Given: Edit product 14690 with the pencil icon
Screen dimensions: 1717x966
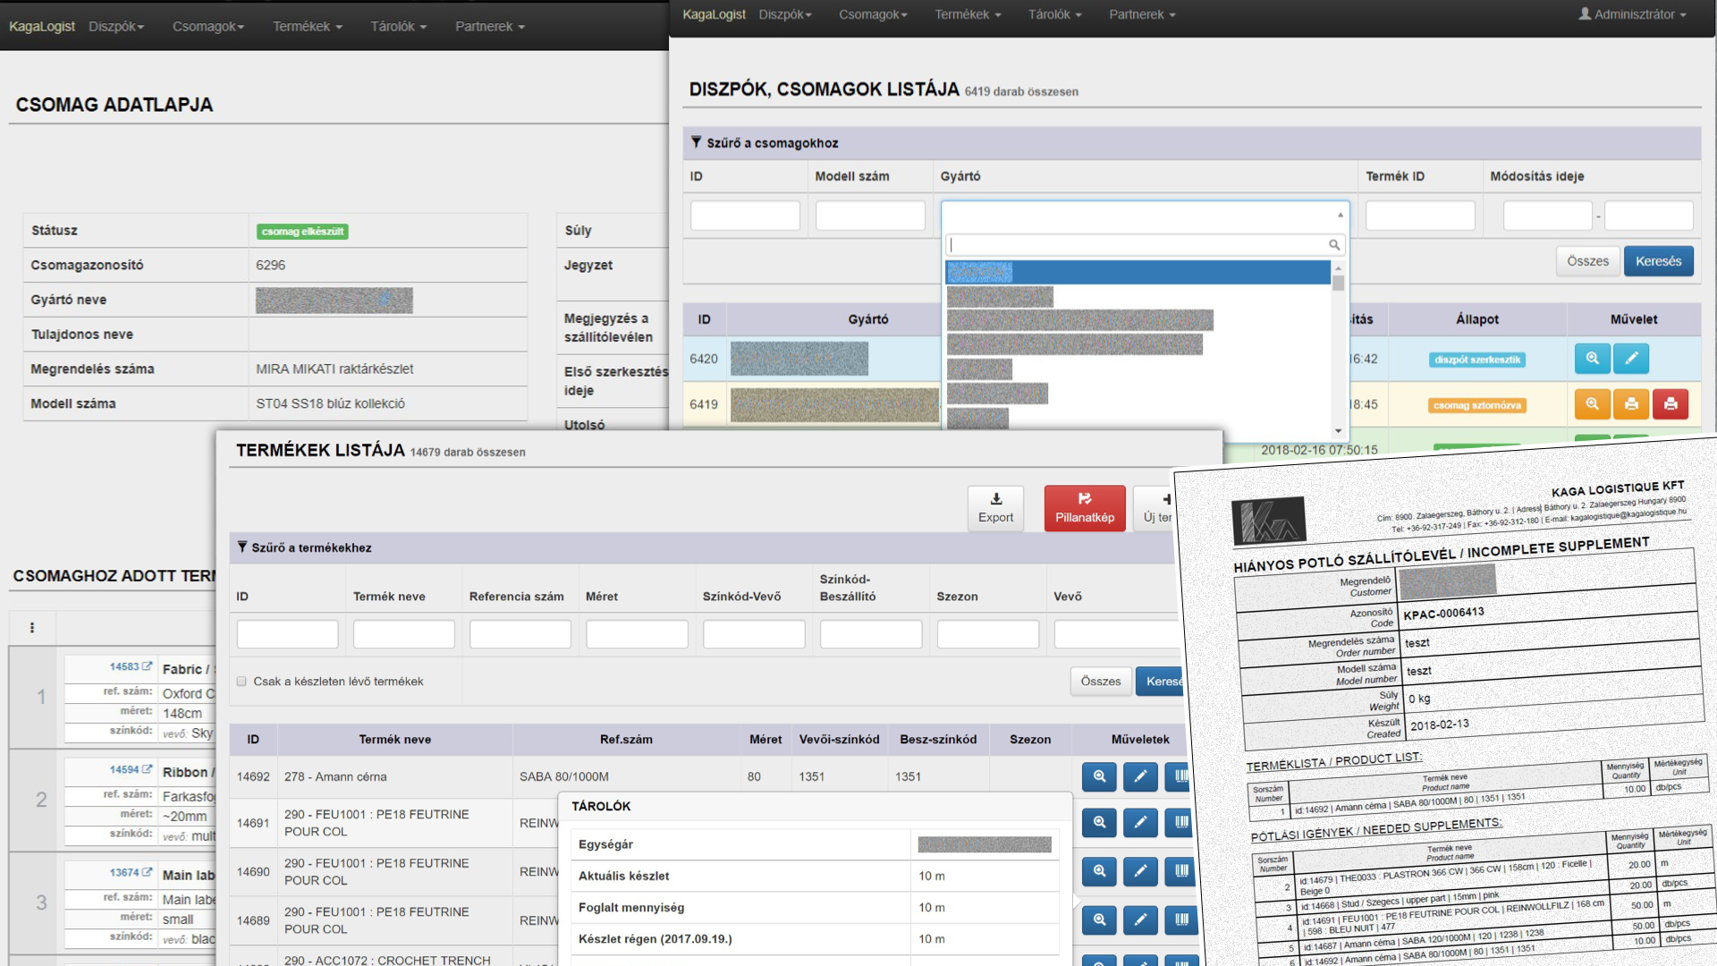Looking at the screenshot, I should (x=1140, y=871).
